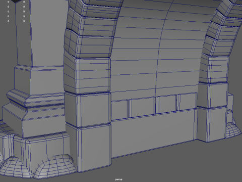Pick the densely looped third block on the left arch pillar
The image size is (242, 182).
[87, 74]
